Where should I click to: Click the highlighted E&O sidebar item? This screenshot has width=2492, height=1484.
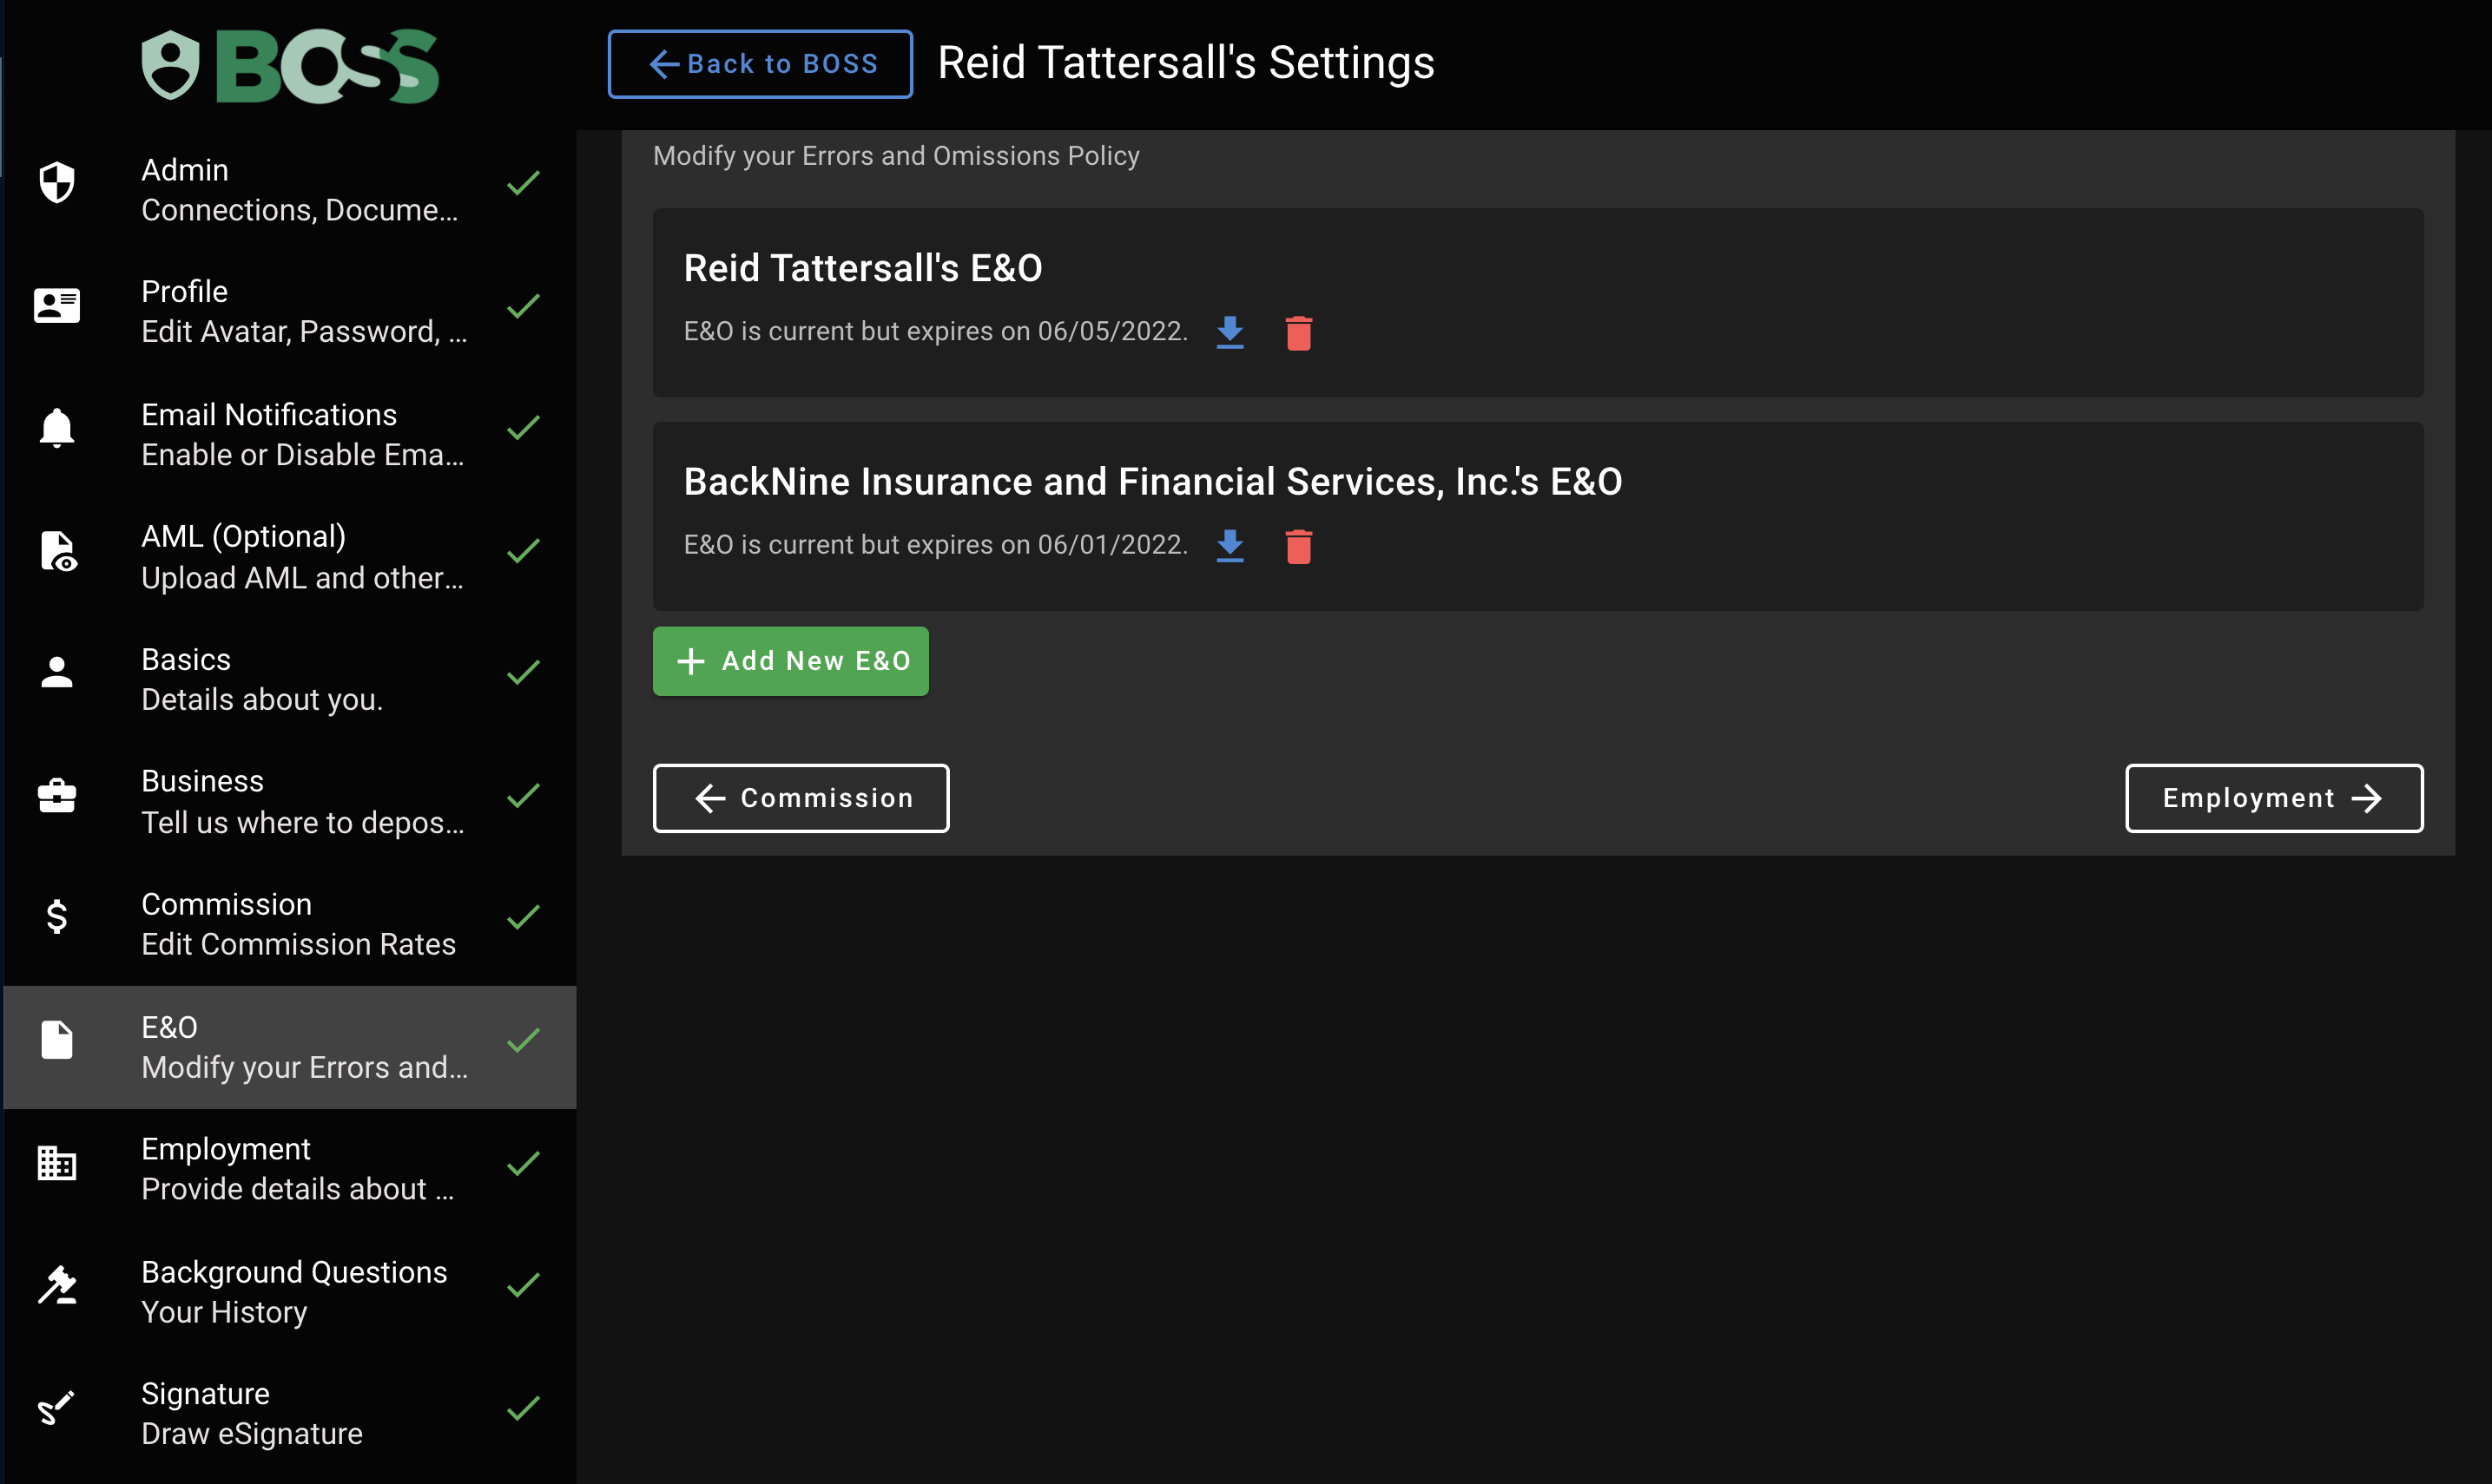pos(290,1046)
